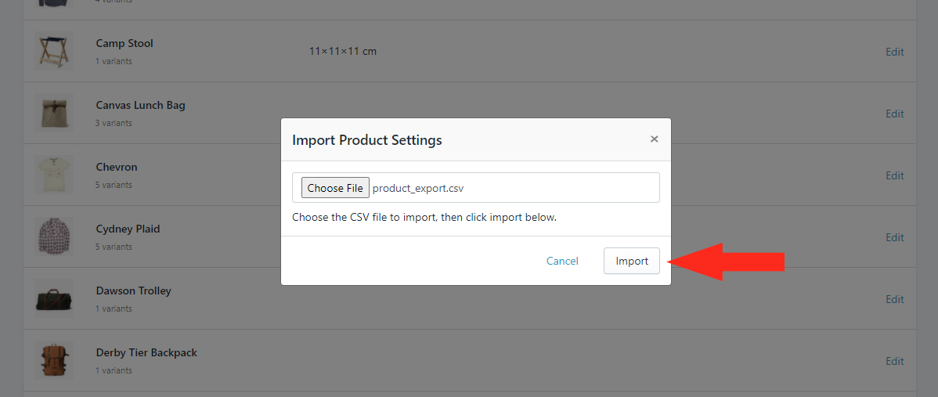Click the Derby Tier Backpack thumbnail
This screenshot has width=938, height=397.
click(54, 360)
